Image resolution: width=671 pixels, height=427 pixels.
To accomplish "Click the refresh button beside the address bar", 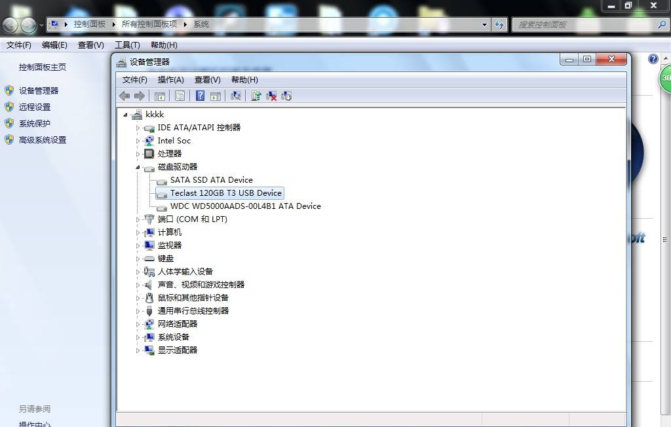I will [499, 24].
